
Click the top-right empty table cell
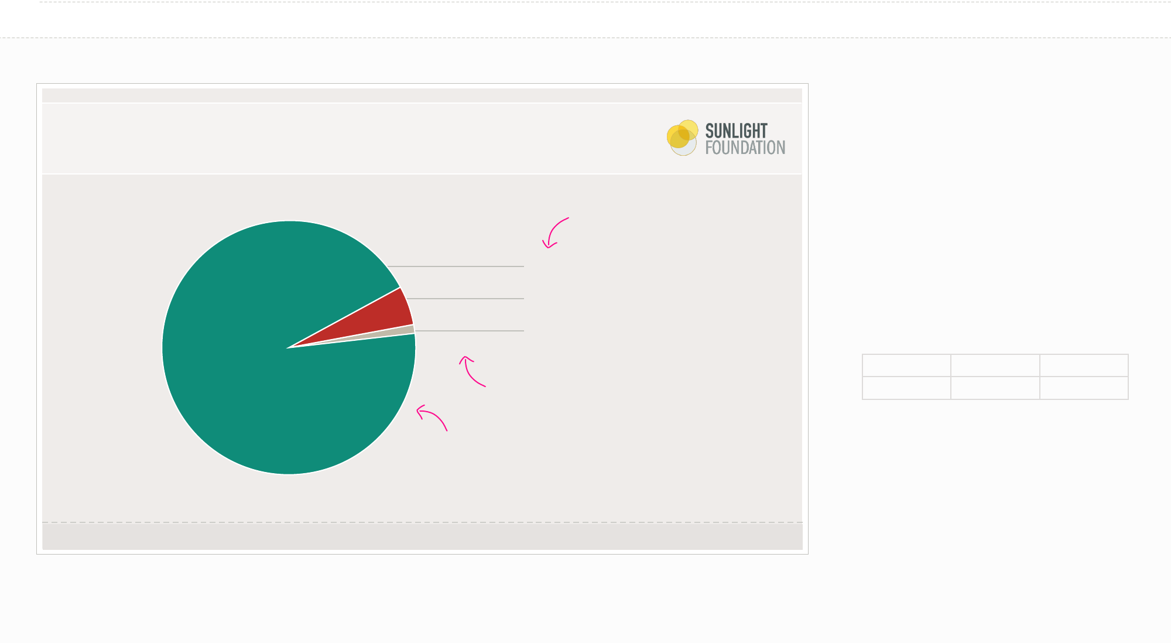click(x=1084, y=365)
